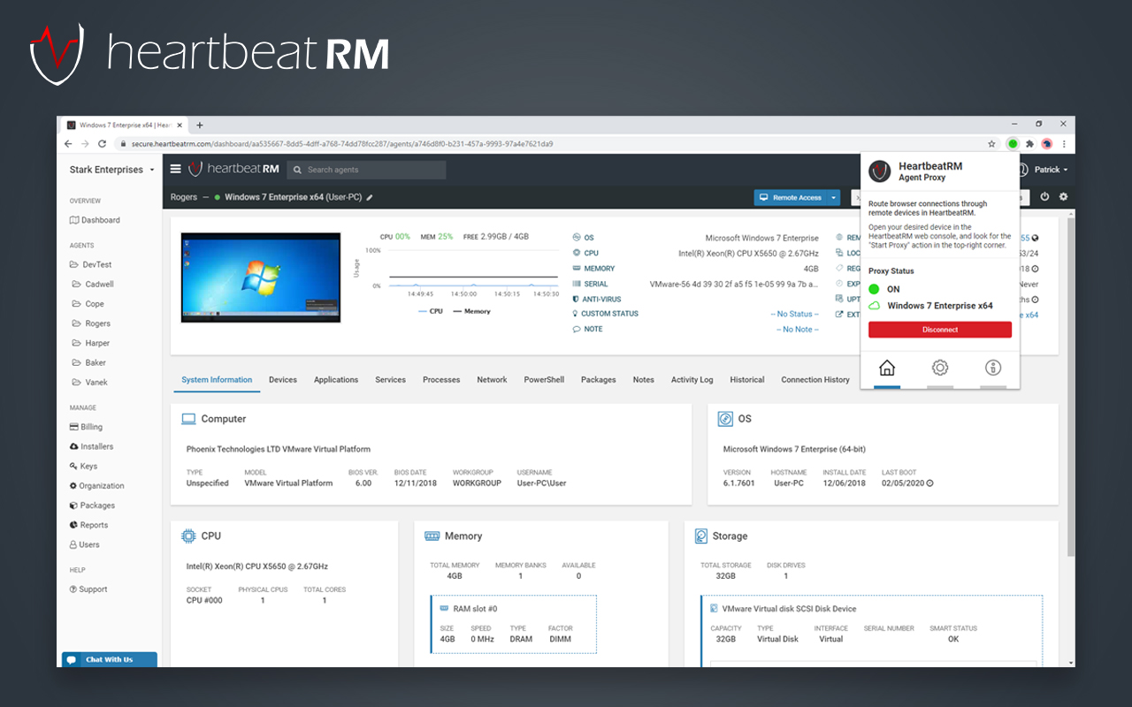Click the browser address bar URL
This screenshot has height=707, width=1132.
tap(342, 143)
